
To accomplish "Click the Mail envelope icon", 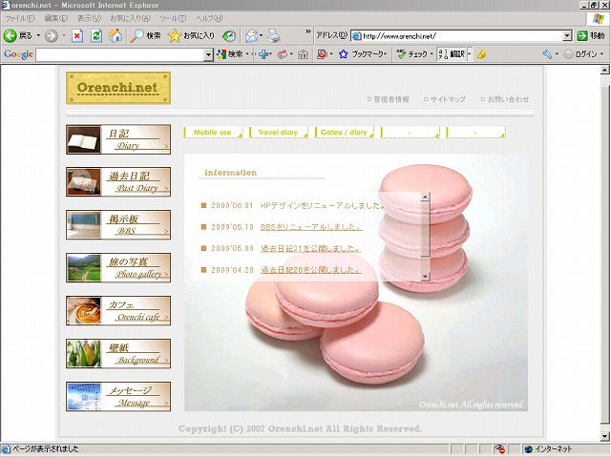I will tap(251, 36).
